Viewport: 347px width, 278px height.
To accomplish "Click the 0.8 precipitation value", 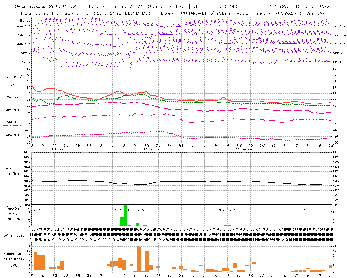I will [x=141, y=210].
